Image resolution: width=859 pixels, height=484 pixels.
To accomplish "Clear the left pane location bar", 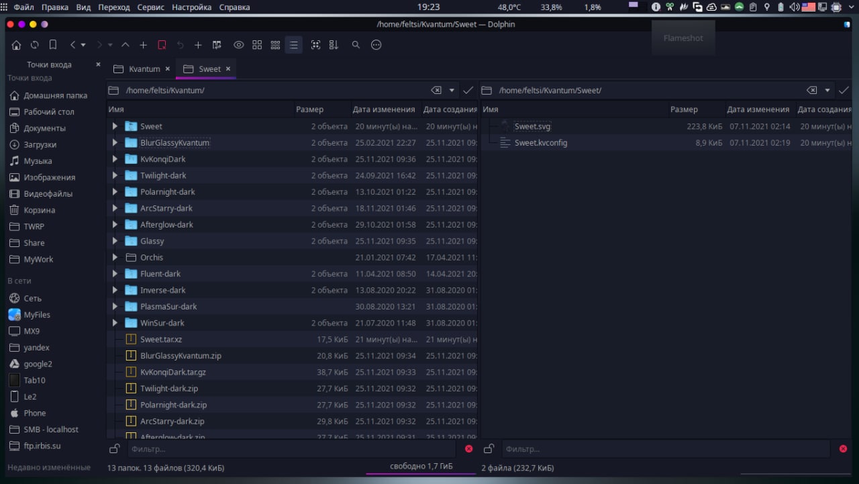I will pos(436,90).
